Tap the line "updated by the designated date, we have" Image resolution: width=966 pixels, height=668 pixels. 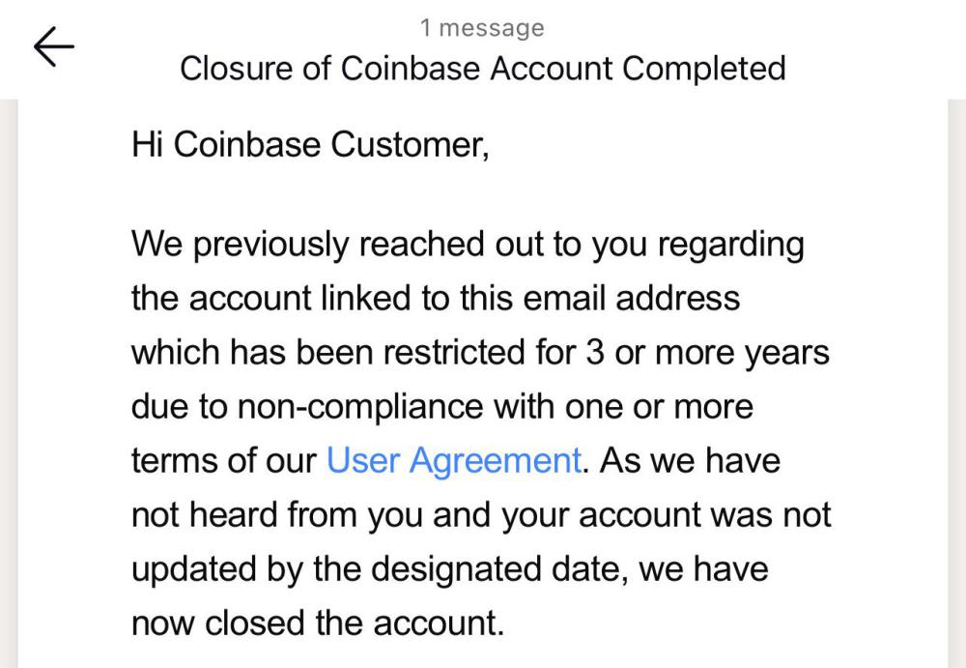(450, 568)
